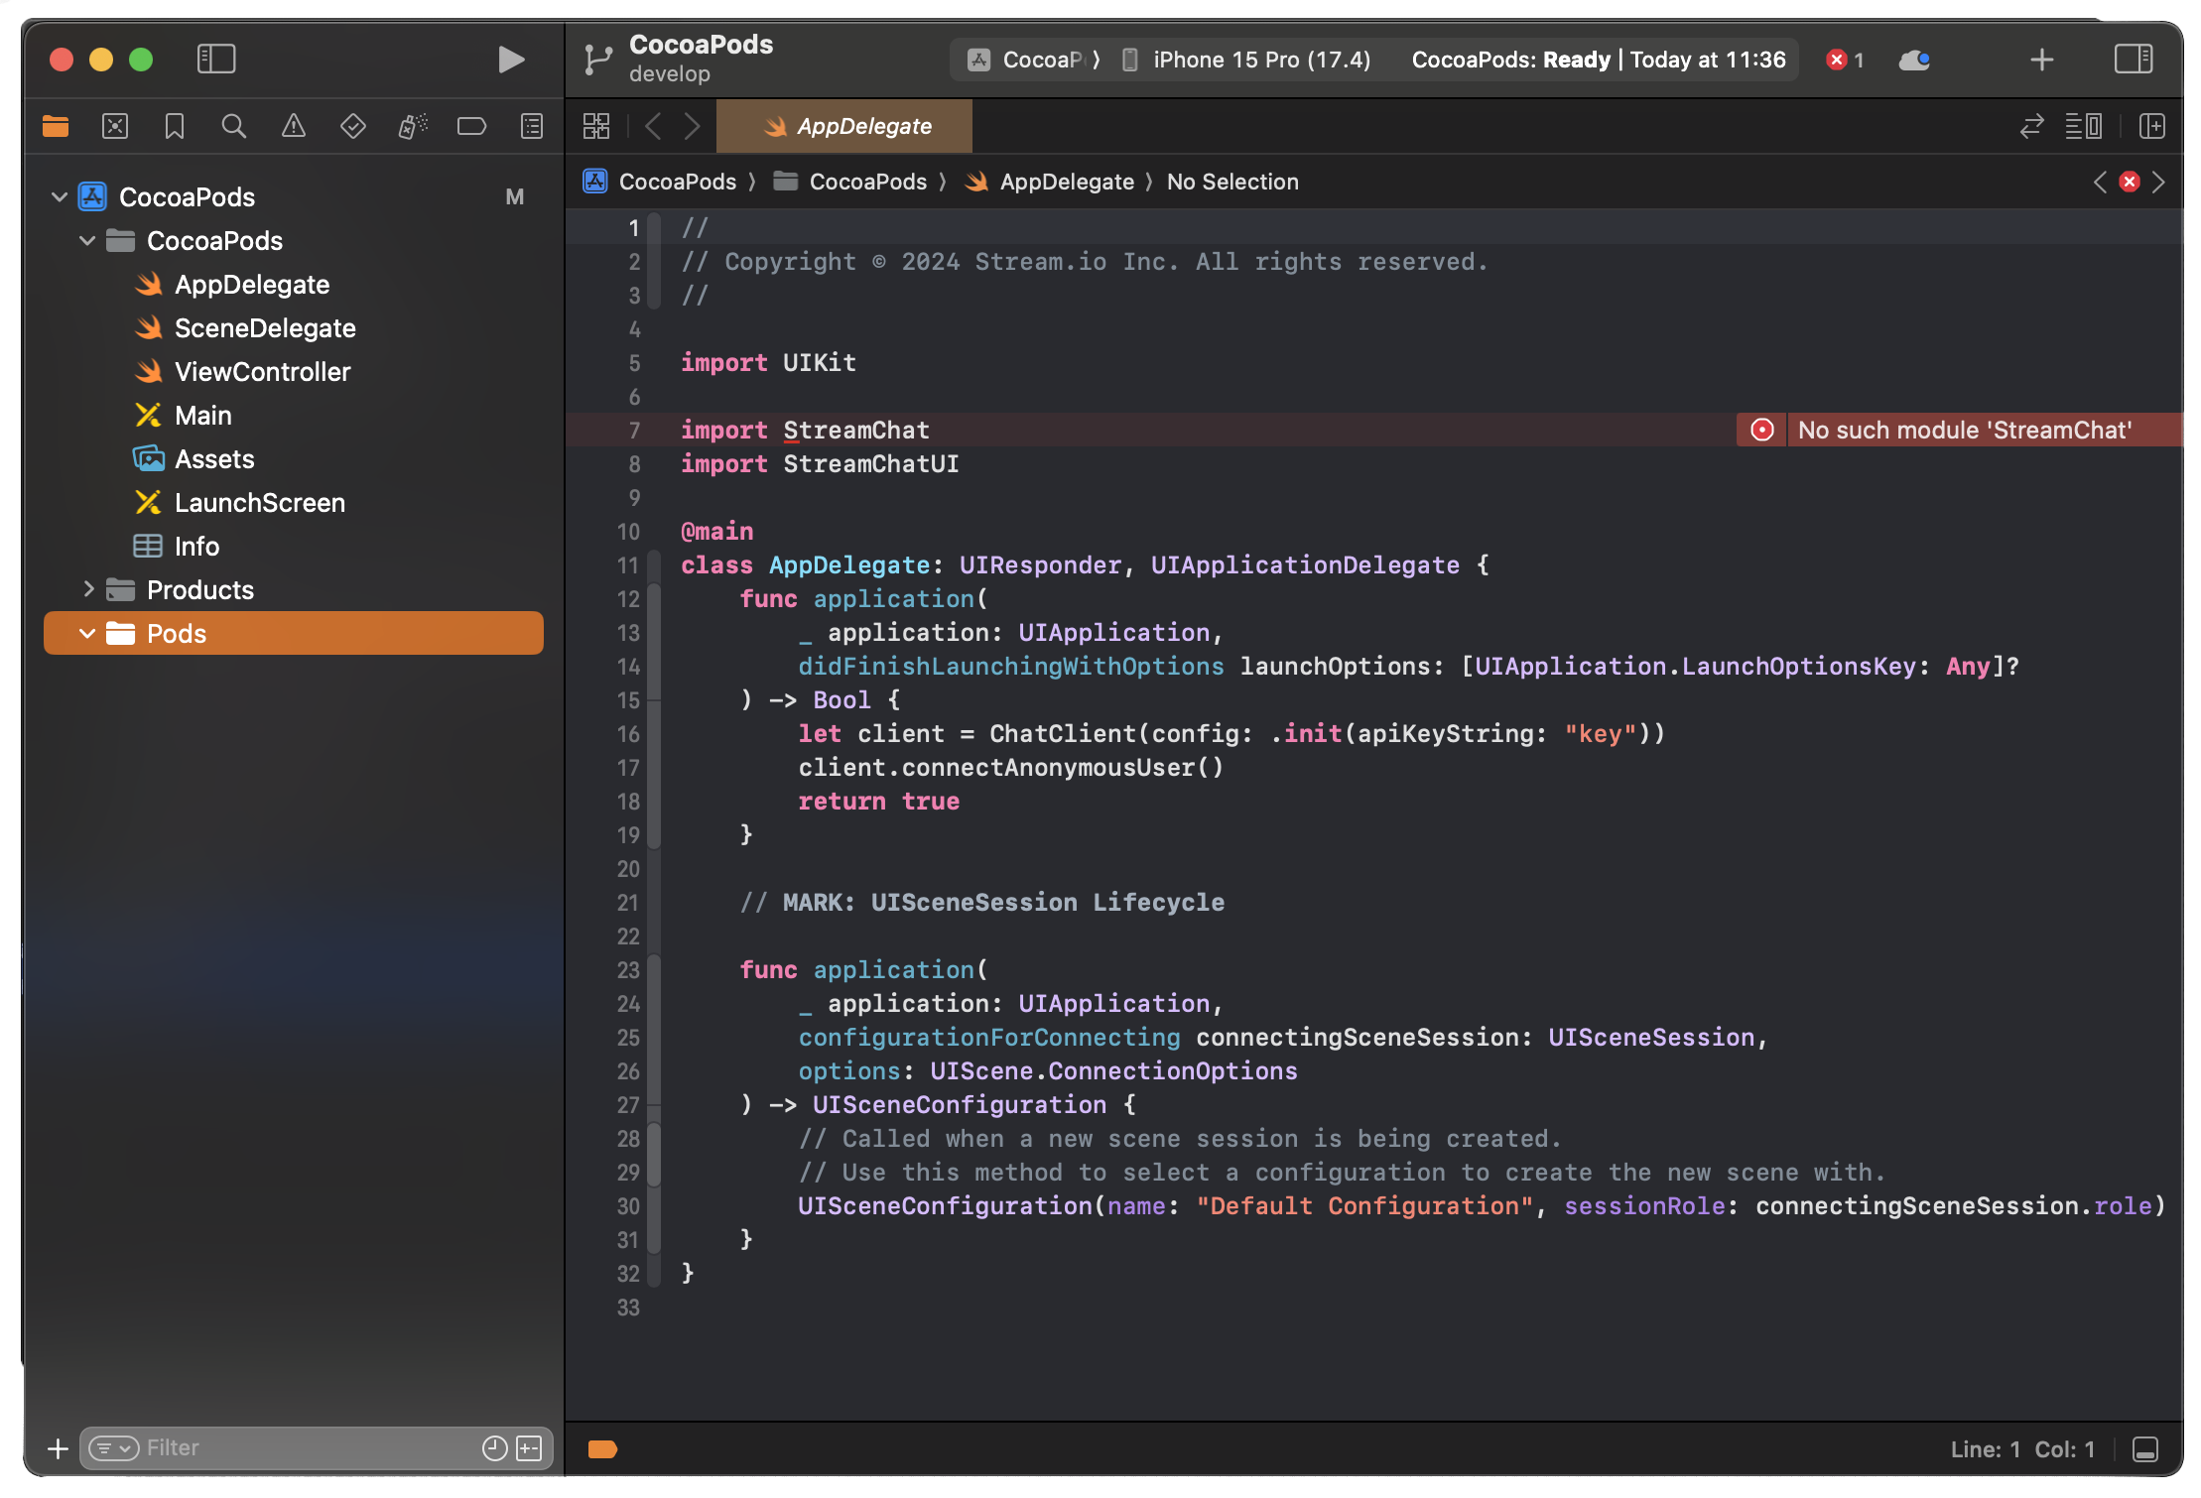The width and height of the screenshot is (2201, 1498).
Task: Click the Library plus button in toolbar
Action: tap(2041, 60)
